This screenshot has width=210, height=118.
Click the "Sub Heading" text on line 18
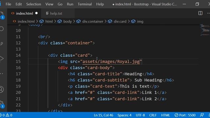[148, 80]
